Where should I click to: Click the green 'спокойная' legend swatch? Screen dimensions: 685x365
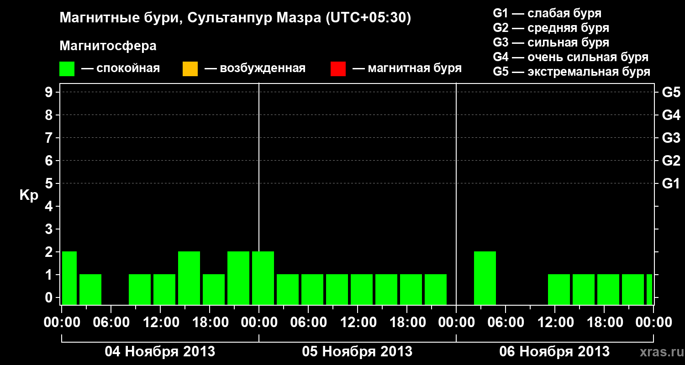coord(67,69)
